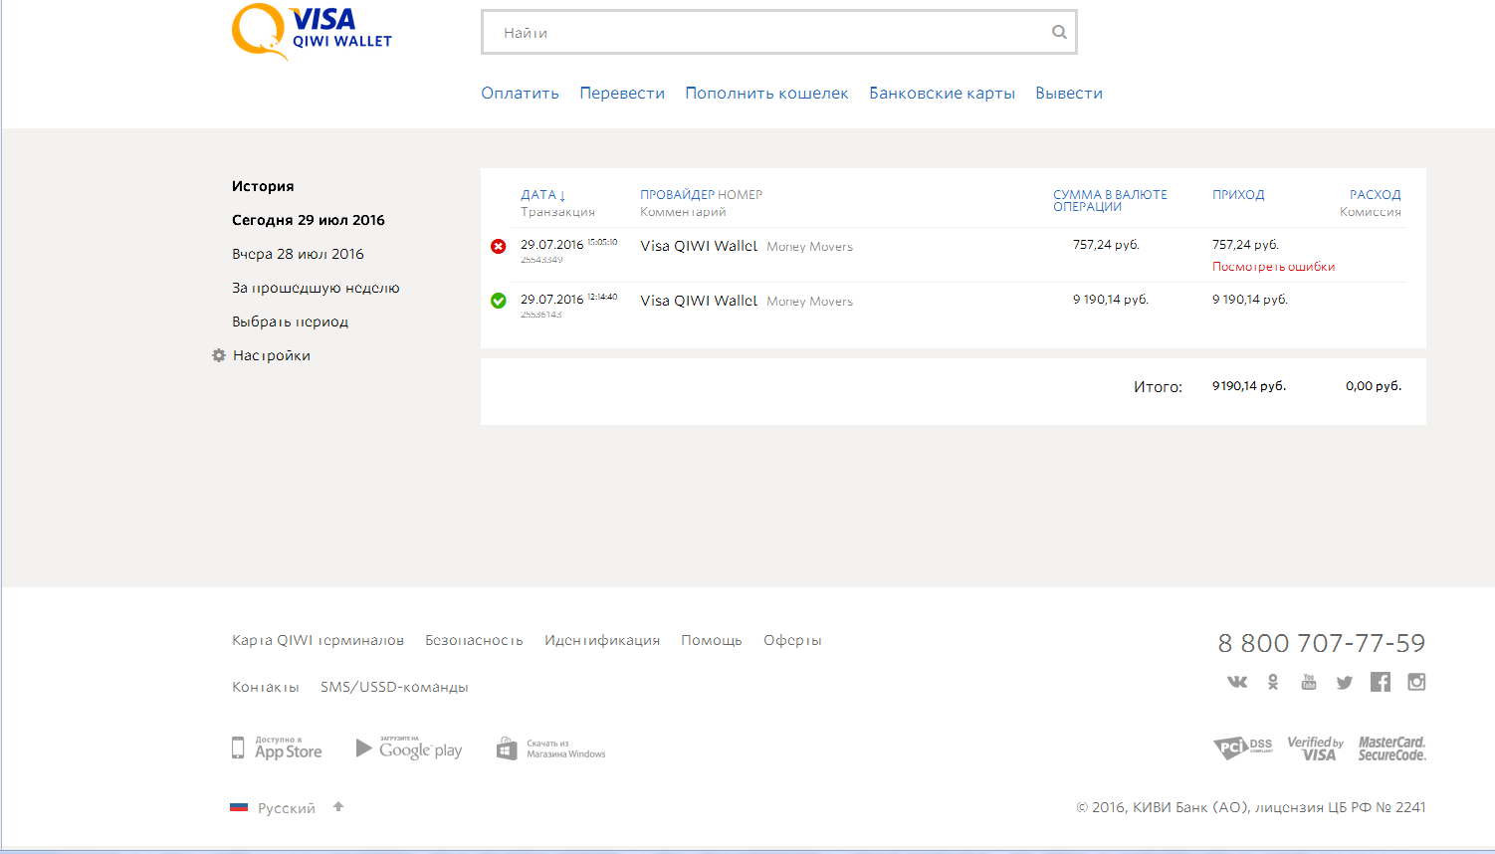The width and height of the screenshot is (1495, 854).
Task: Open Выбрать период date range picker
Action: pyautogui.click(x=290, y=321)
